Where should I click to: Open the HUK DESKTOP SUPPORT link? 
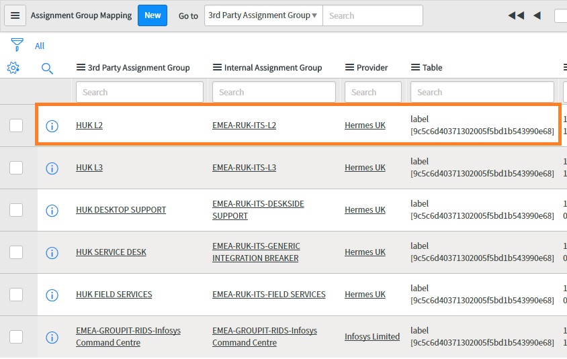coord(121,210)
